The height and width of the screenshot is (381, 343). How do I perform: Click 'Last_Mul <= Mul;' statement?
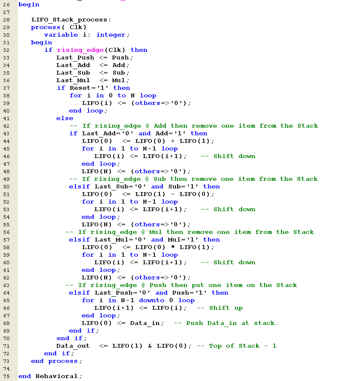93,80
